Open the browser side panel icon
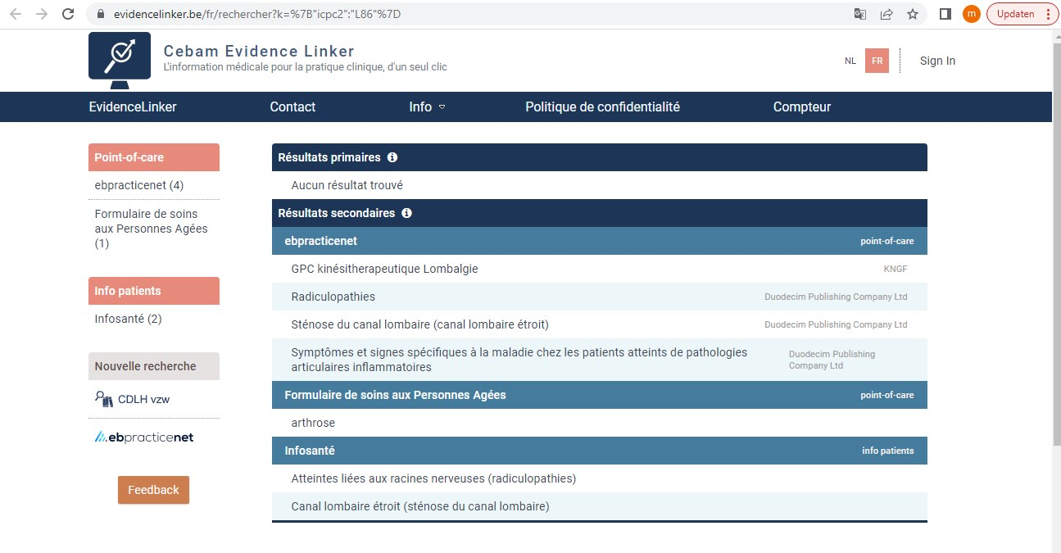This screenshot has height=553, width=1061. click(945, 14)
